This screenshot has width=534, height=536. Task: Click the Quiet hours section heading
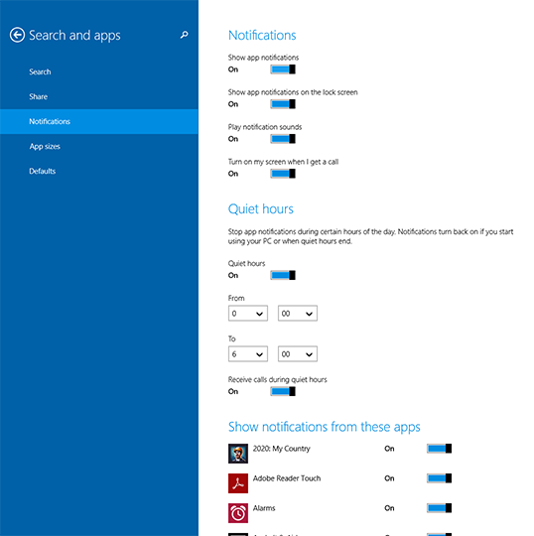pos(260,208)
